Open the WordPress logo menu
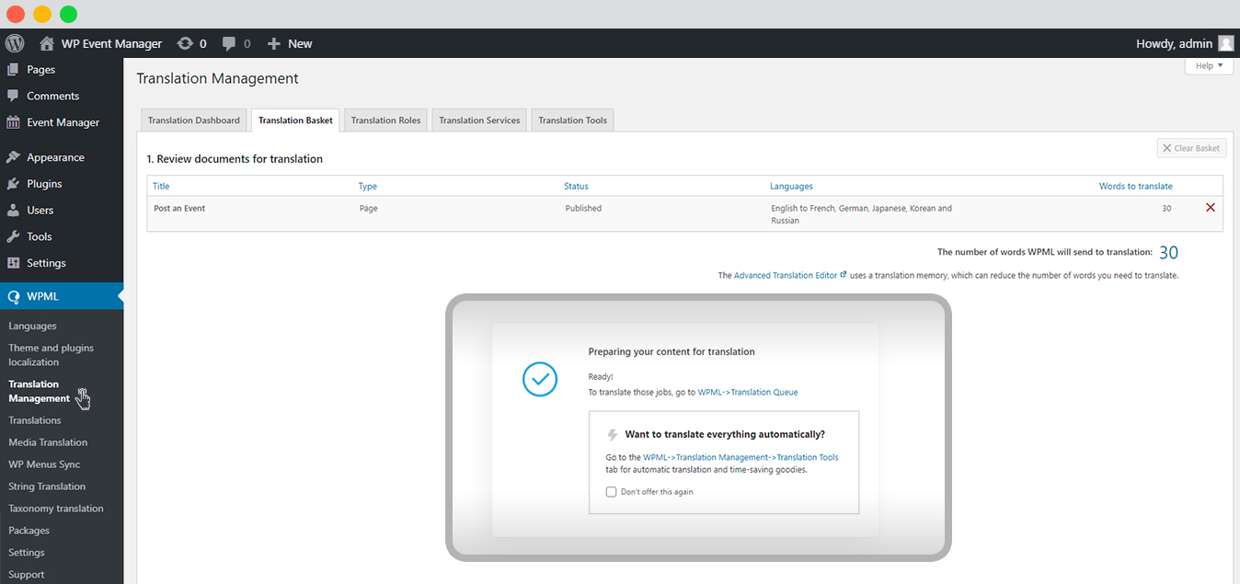The width and height of the screenshot is (1240, 584). pos(14,43)
